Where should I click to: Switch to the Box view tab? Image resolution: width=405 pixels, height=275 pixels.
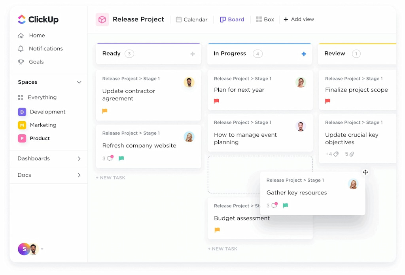click(x=265, y=19)
